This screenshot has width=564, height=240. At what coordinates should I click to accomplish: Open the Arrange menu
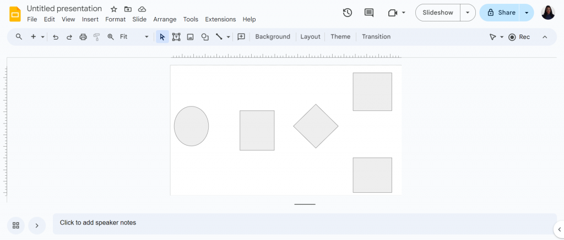[165, 19]
